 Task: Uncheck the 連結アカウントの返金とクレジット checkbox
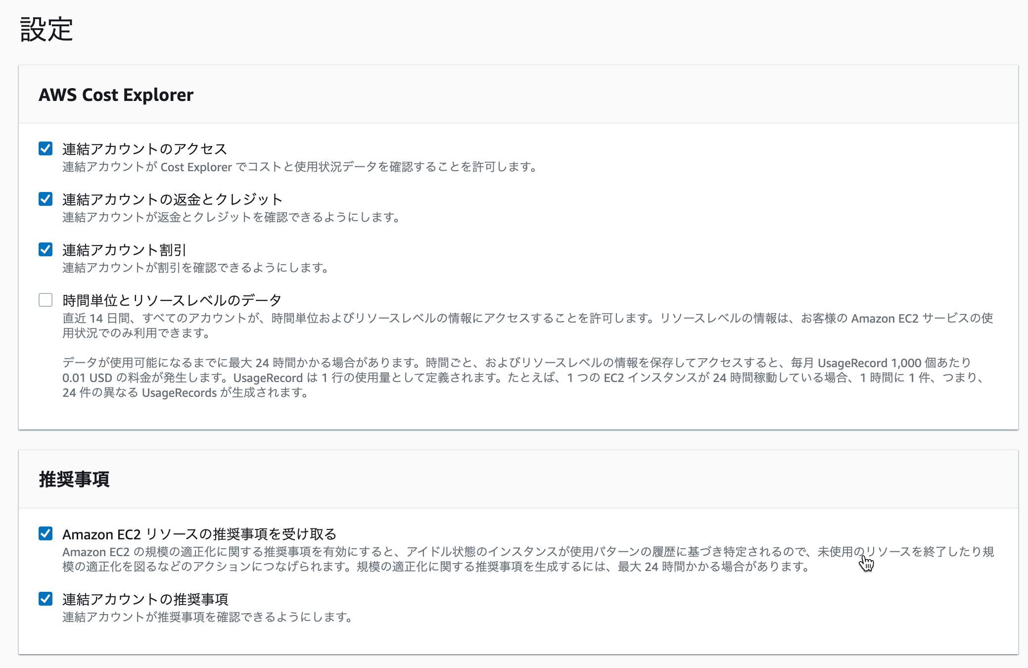[46, 199]
